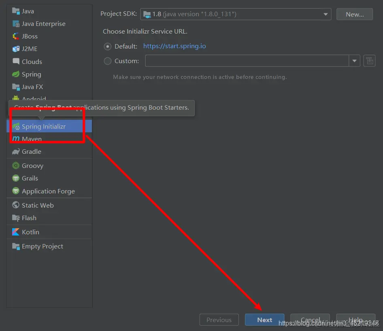Select the Spring Initializr label
The image size is (383, 331).
pyautogui.click(x=44, y=126)
